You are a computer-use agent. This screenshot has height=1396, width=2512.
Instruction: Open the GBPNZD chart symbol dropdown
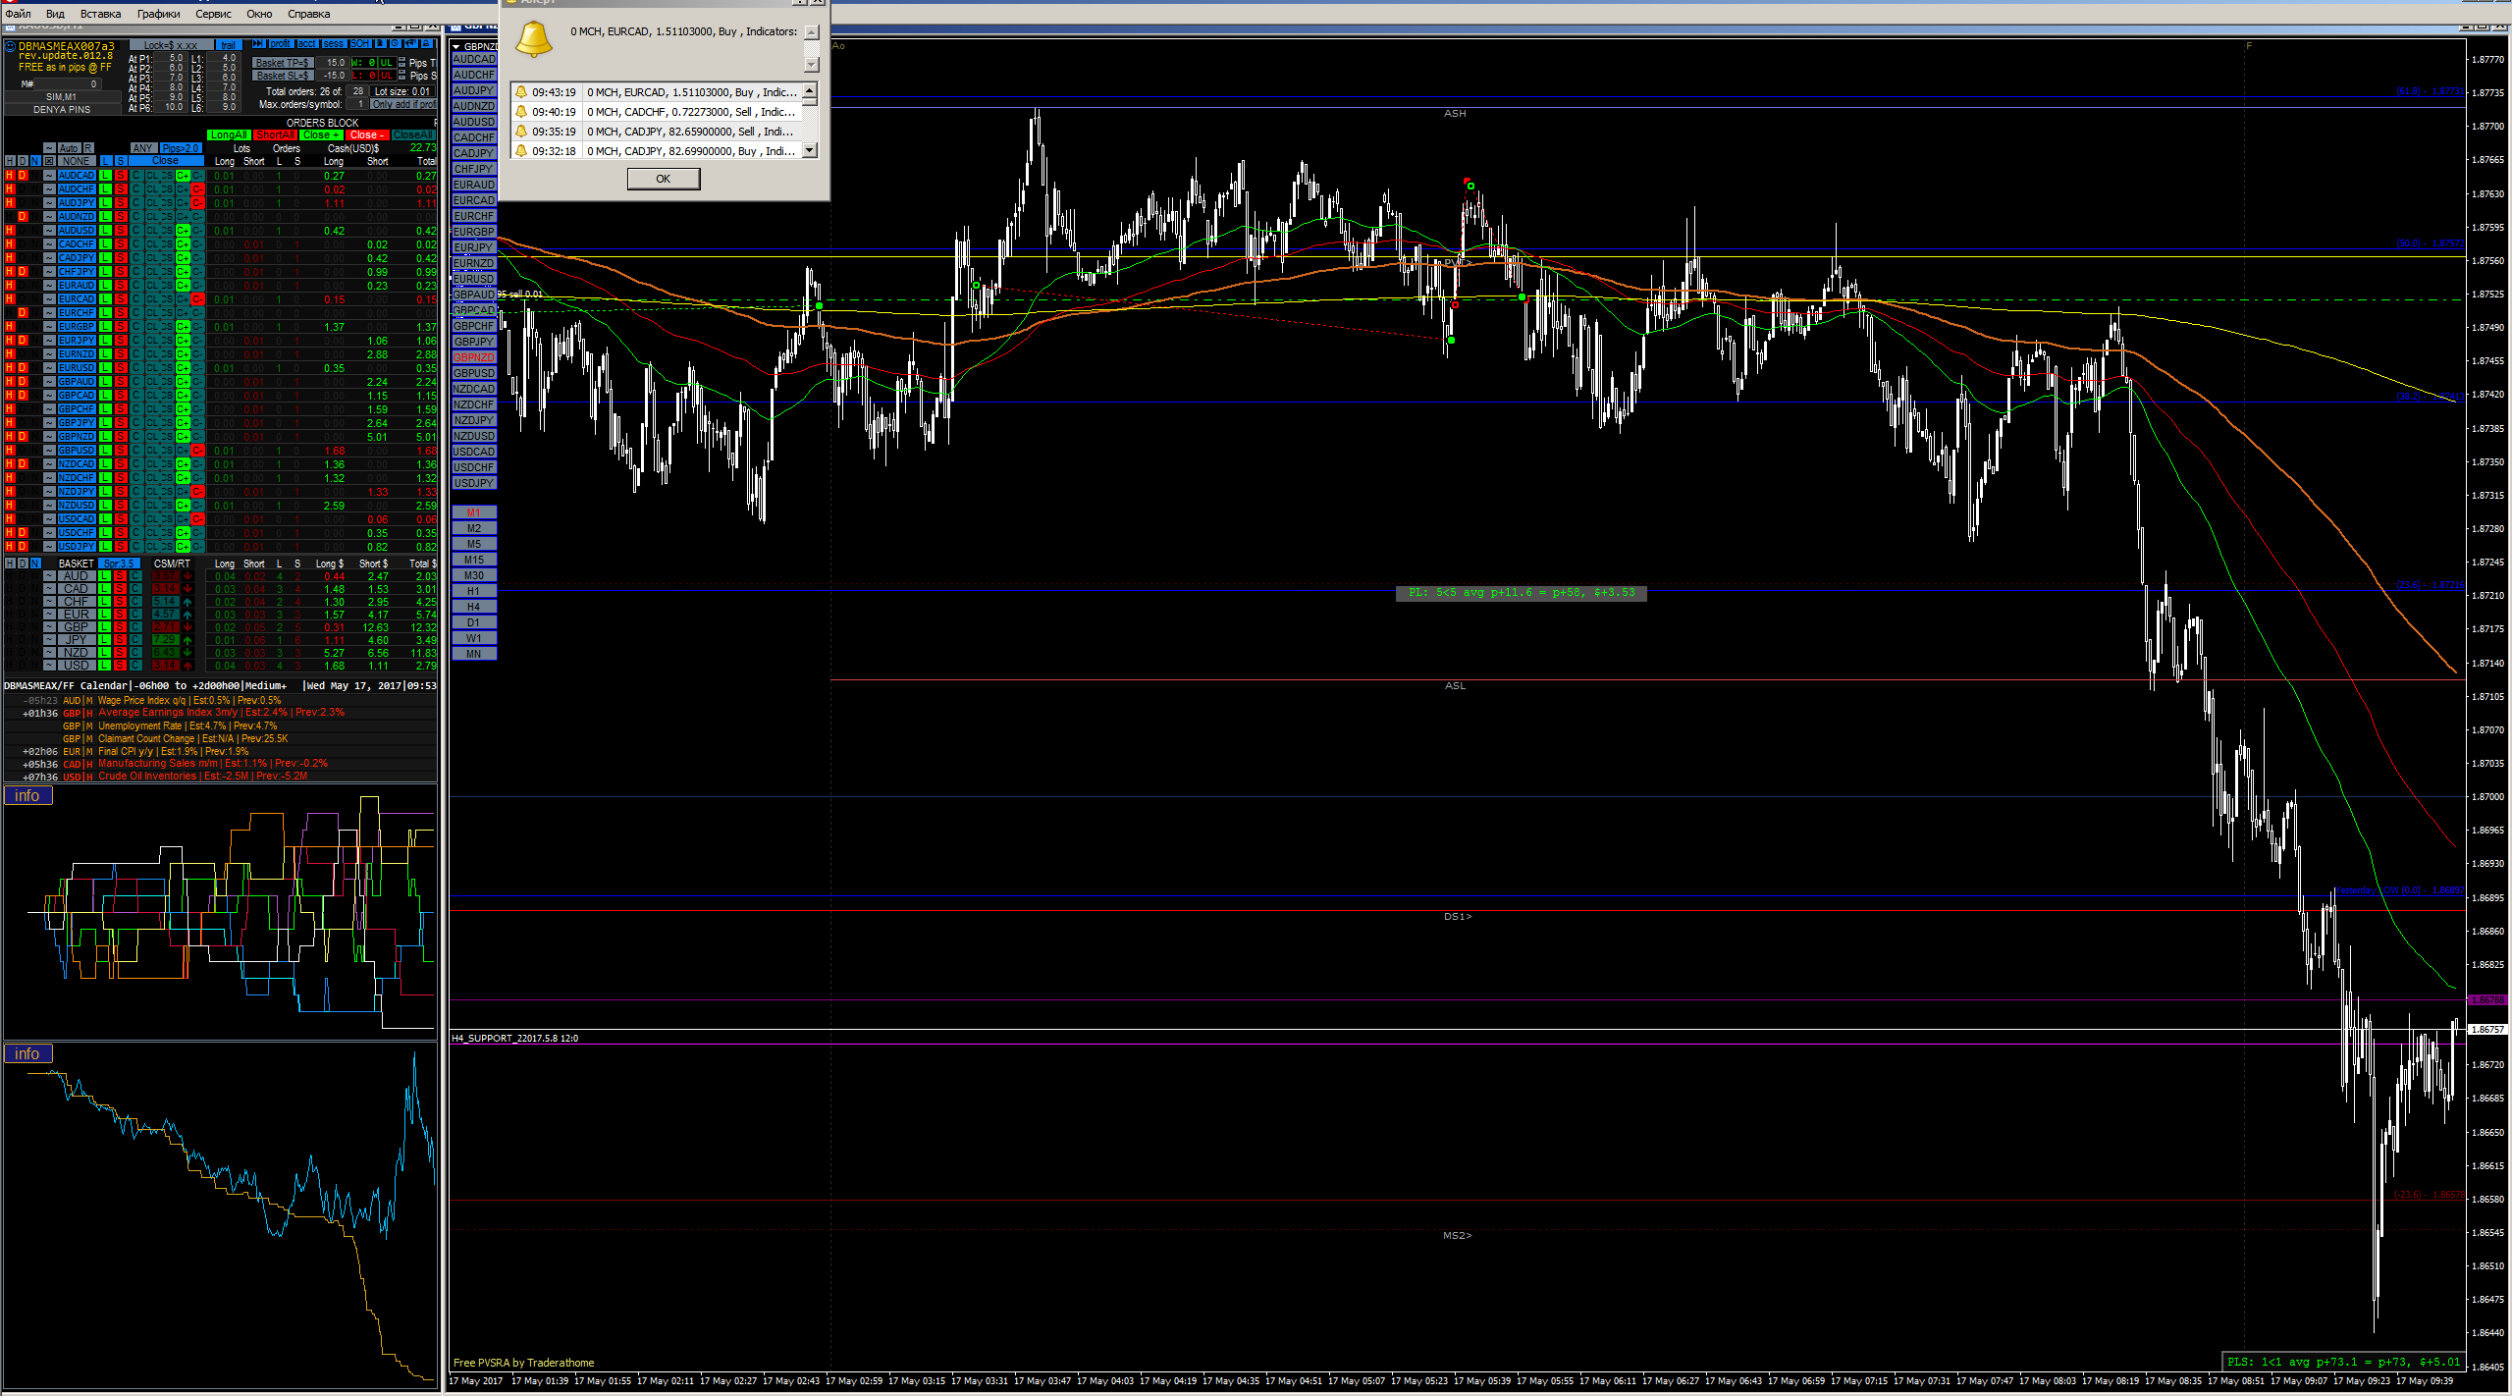point(456,46)
